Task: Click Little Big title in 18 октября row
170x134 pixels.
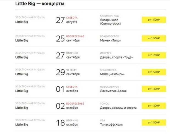Action: click(x=22, y=125)
